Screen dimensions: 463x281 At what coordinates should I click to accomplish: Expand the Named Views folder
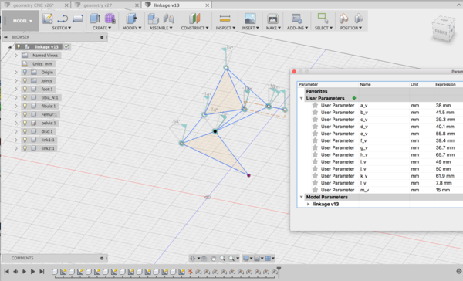coord(16,56)
